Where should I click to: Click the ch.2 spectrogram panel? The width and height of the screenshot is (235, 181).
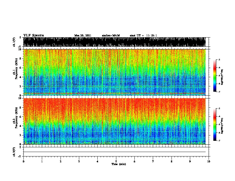coord(115,121)
